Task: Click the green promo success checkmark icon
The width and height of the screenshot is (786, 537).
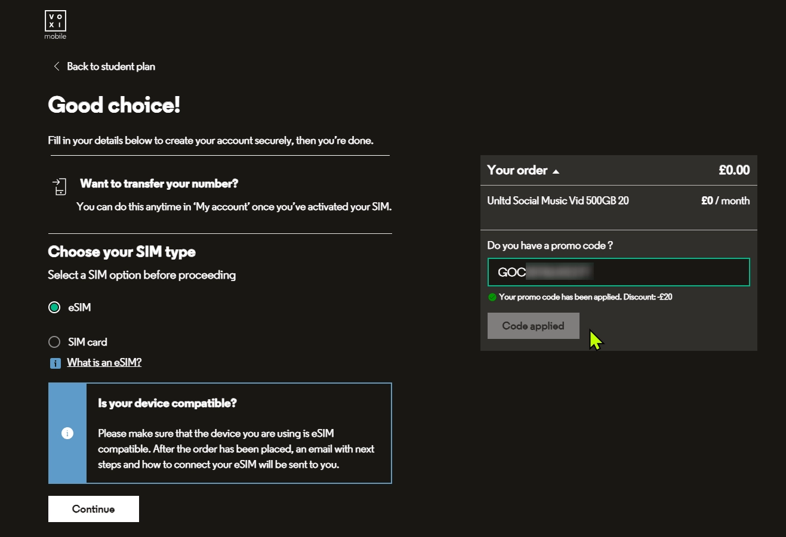Action: [492, 297]
